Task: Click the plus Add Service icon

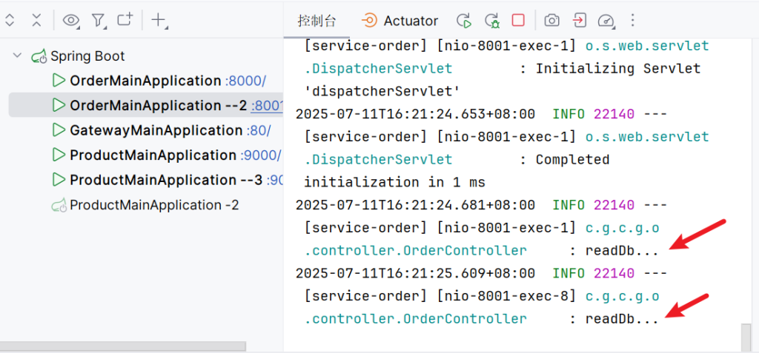Action: point(158,21)
